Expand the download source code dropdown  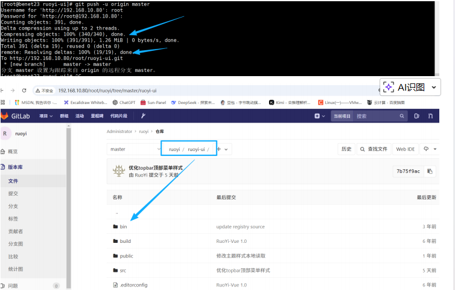[x=430, y=149]
